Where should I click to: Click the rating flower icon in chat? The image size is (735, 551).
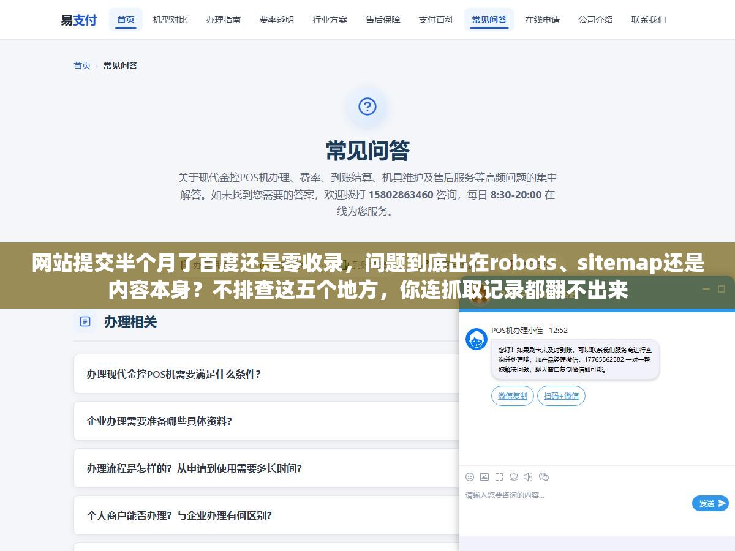coord(514,477)
